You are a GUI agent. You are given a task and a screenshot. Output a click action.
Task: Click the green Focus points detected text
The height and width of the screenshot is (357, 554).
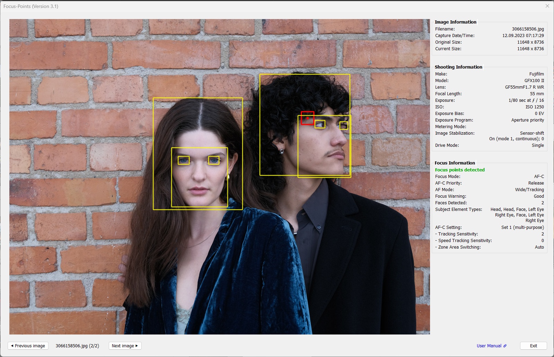coord(459,170)
